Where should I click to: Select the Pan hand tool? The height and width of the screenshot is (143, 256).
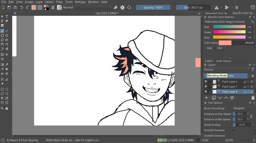click(7, 108)
